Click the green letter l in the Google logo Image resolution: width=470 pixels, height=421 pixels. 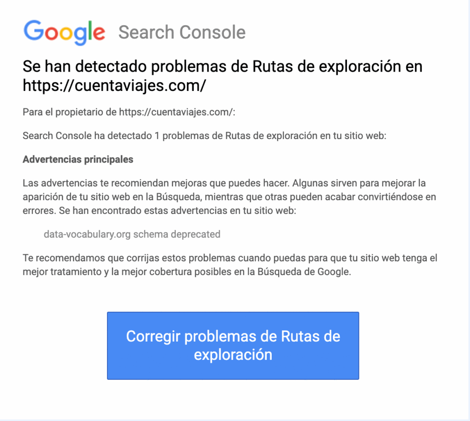(90, 30)
